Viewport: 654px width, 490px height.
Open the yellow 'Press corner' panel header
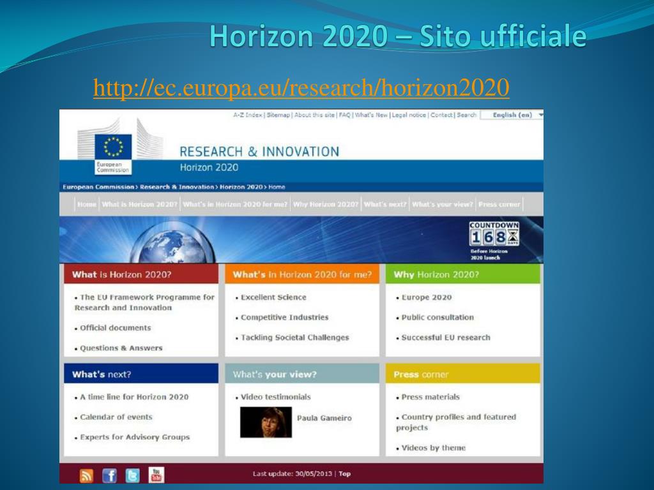[463, 374]
